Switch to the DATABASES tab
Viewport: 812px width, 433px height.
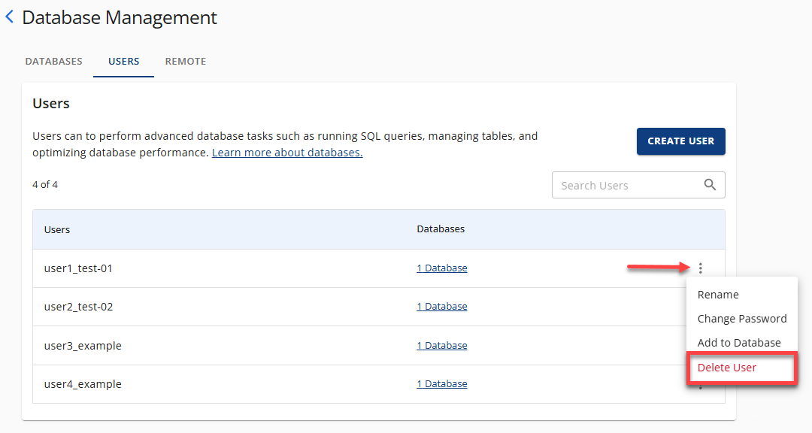pyautogui.click(x=53, y=61)
